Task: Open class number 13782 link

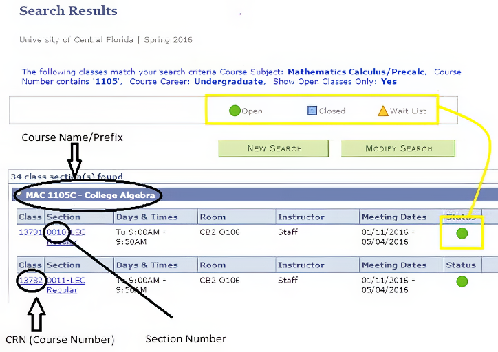Action: click(31, 280)
